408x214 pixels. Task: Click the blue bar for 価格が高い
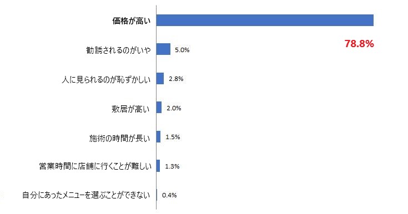click(x=265, y=21)
